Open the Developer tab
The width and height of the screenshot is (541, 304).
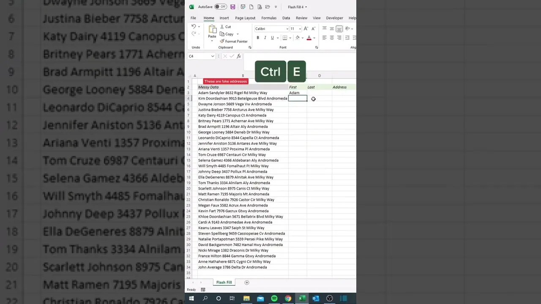[334, 18]
